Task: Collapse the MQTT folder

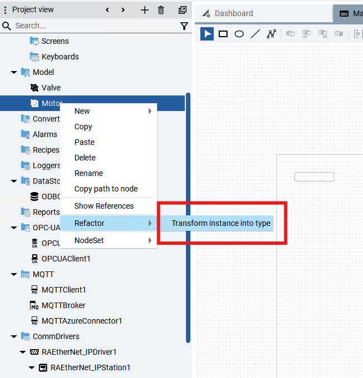Action: point(14,274)
